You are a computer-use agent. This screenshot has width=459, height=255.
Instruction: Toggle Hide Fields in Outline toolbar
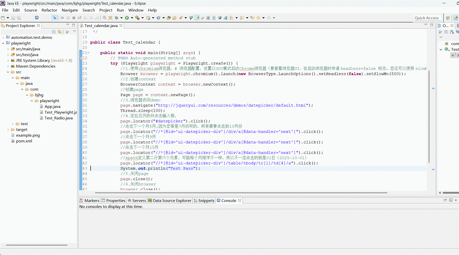[457, 32]
